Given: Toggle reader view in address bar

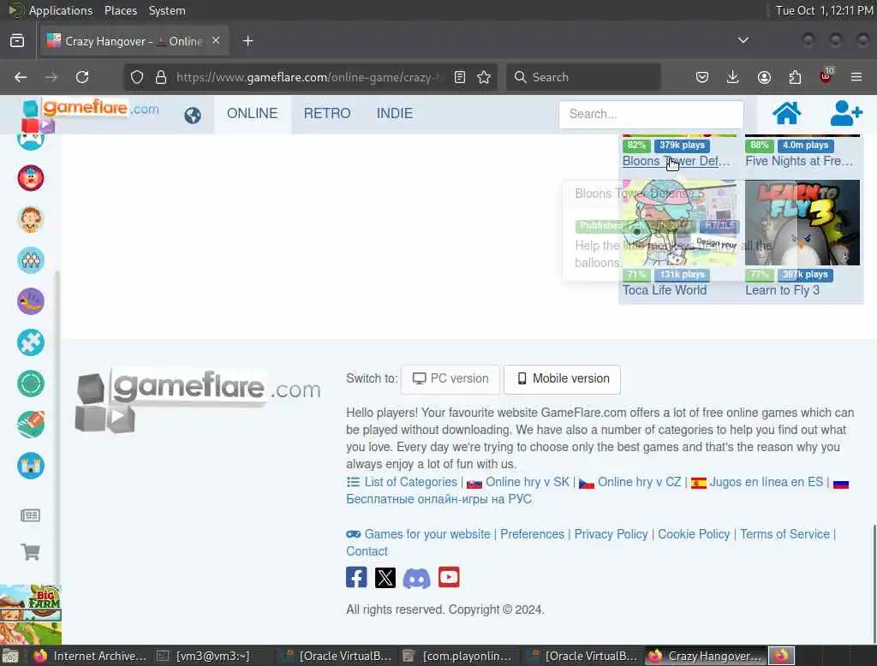Looking at the screenshot, I should click(460, 77).
